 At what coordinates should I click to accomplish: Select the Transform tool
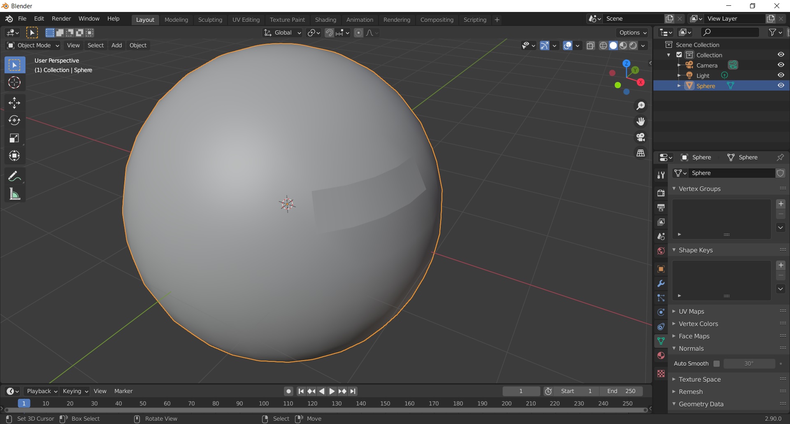pos(14,156)
